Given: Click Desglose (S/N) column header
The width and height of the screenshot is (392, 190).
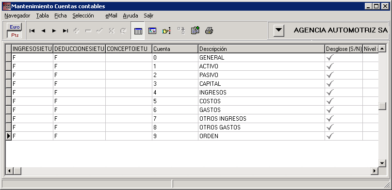Looking at the screenshot, I should point(344,49).
